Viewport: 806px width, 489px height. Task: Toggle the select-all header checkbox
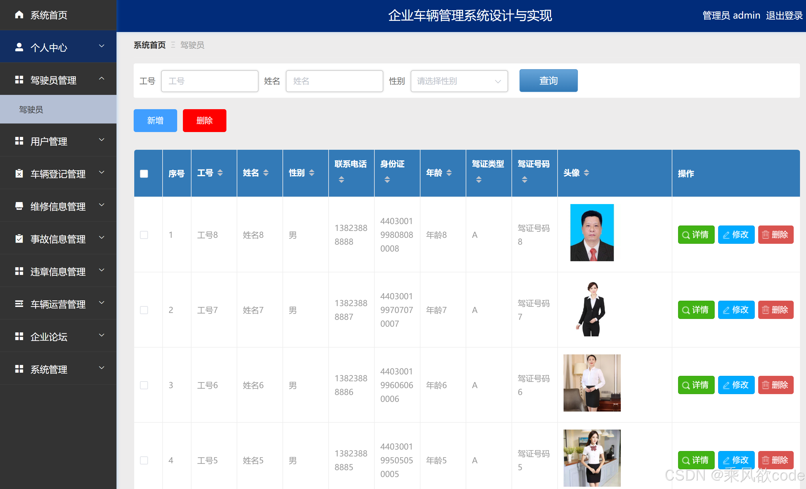tap(144, 173)
